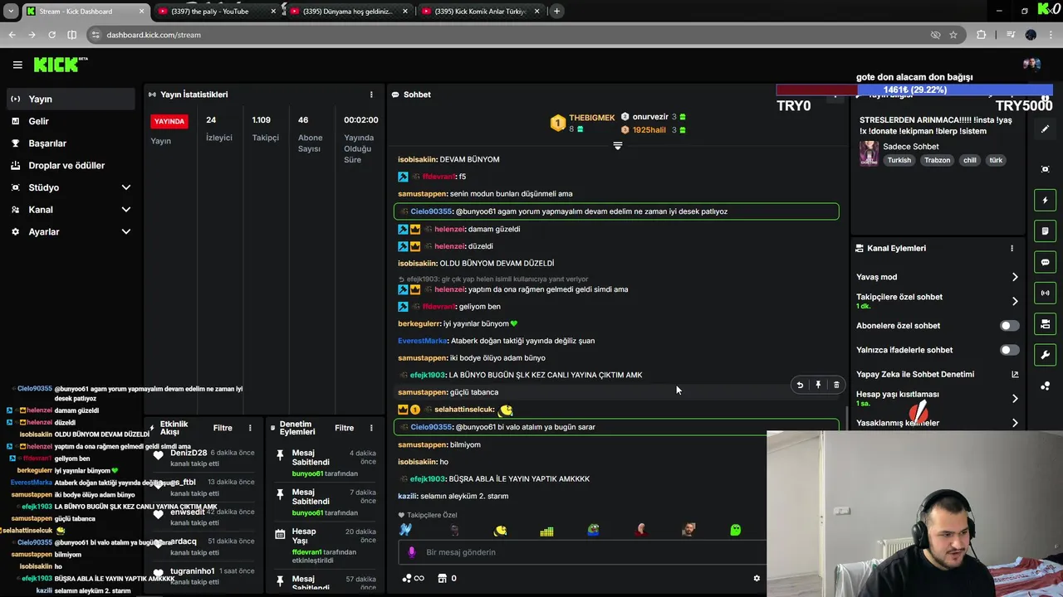This screenshot has height=597, width=1063.
Task: Select the green equalizer bars emote
Action: coord(546,530)
